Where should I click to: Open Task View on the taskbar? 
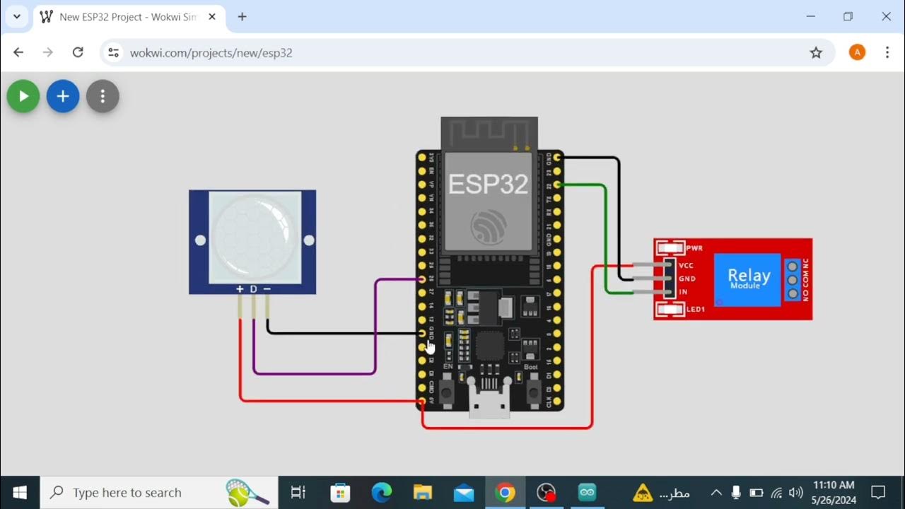point(298,493)
